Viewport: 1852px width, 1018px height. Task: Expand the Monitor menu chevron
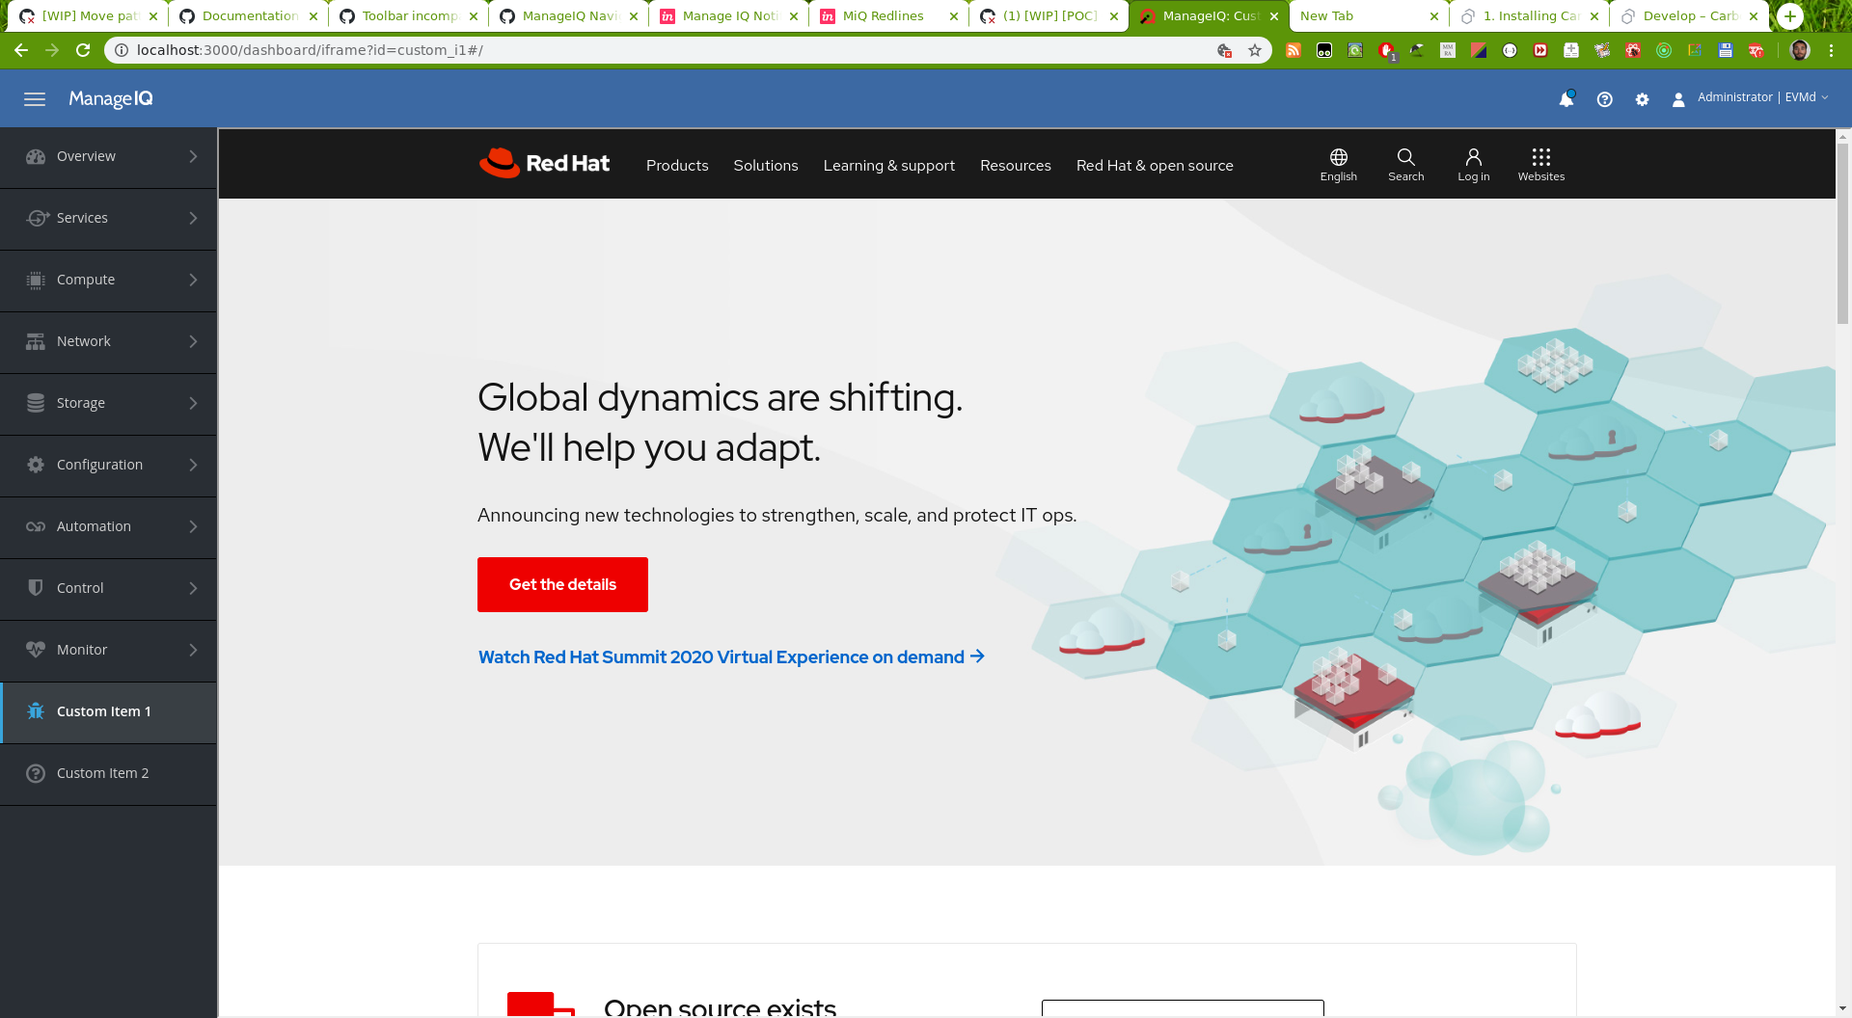193,650
